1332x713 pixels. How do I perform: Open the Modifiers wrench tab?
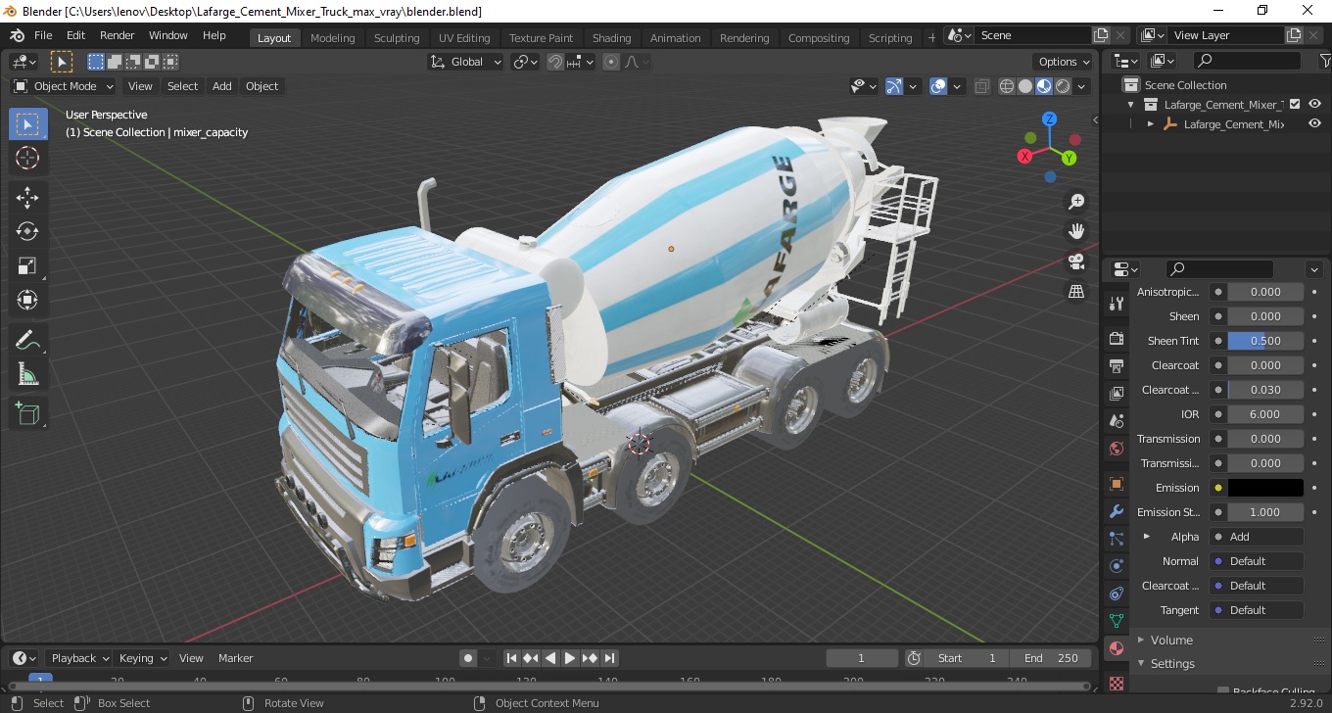[x=1116, y=511]
